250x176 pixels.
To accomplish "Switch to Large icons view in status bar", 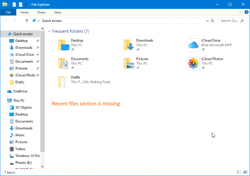I will 245,172.
